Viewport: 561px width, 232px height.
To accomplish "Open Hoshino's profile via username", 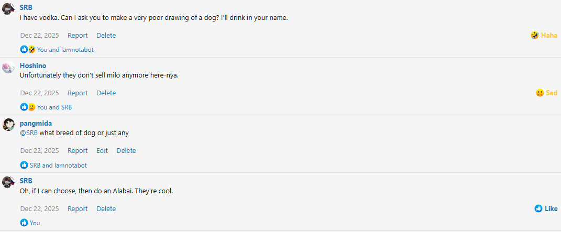I will (x=33, y=65).
